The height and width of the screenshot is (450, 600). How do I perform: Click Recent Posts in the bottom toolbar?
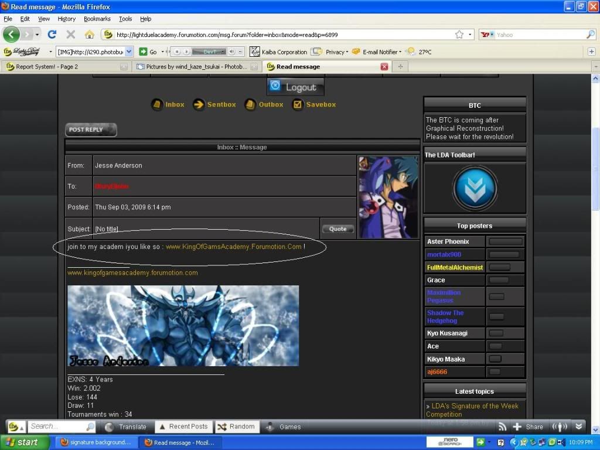pyautogui.click(x=183, y=427)
